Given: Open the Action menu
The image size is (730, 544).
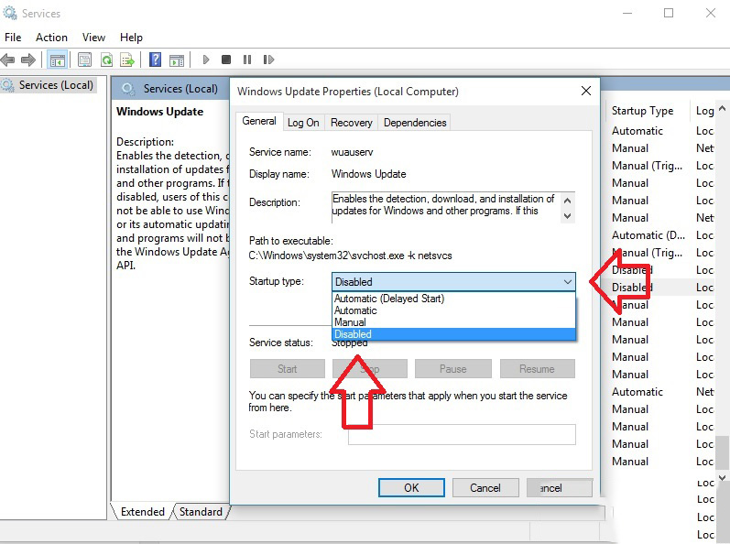Looking at the screenshot, I should (x=51, y=38).
